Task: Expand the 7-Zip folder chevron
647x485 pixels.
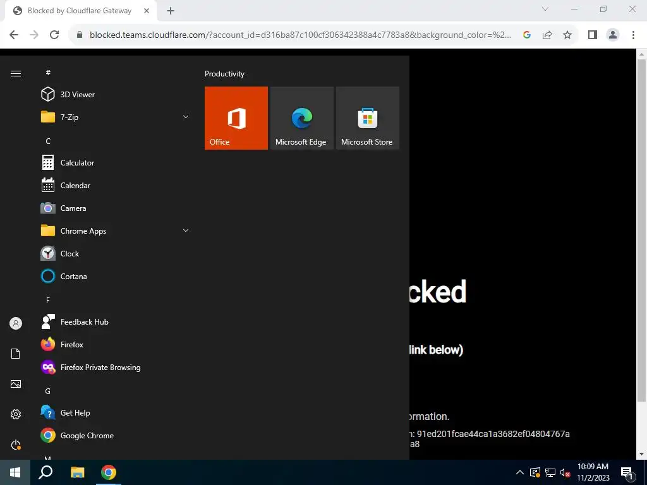Action: click(x=186, y=117)
